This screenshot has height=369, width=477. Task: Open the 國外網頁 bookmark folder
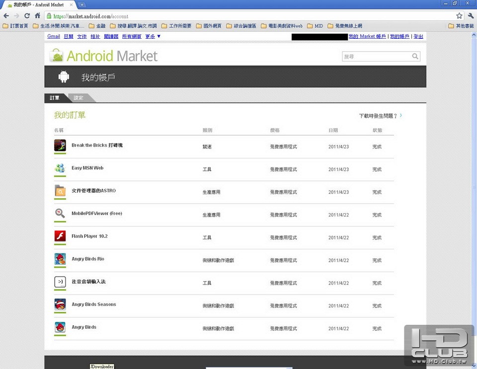click(x=209, y=26)
